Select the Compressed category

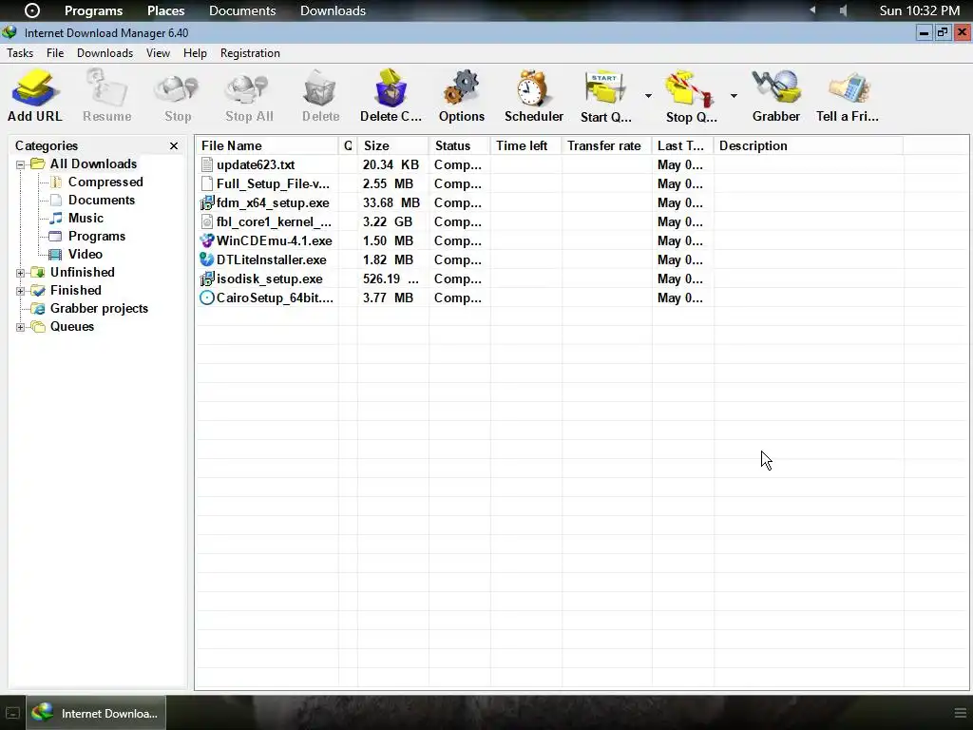pos(105,182)
